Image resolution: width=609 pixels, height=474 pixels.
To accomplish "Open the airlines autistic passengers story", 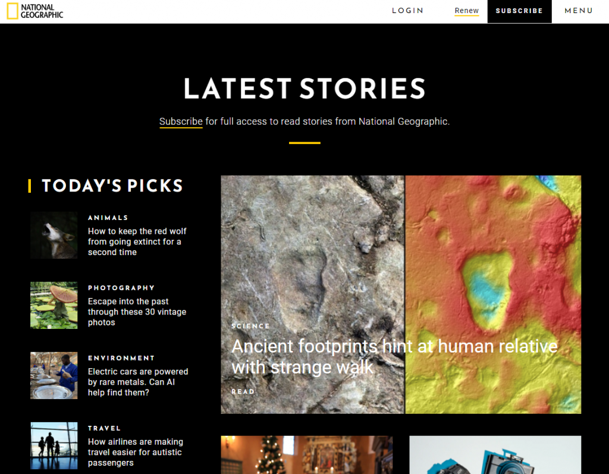I will click(x=136, y=452).
